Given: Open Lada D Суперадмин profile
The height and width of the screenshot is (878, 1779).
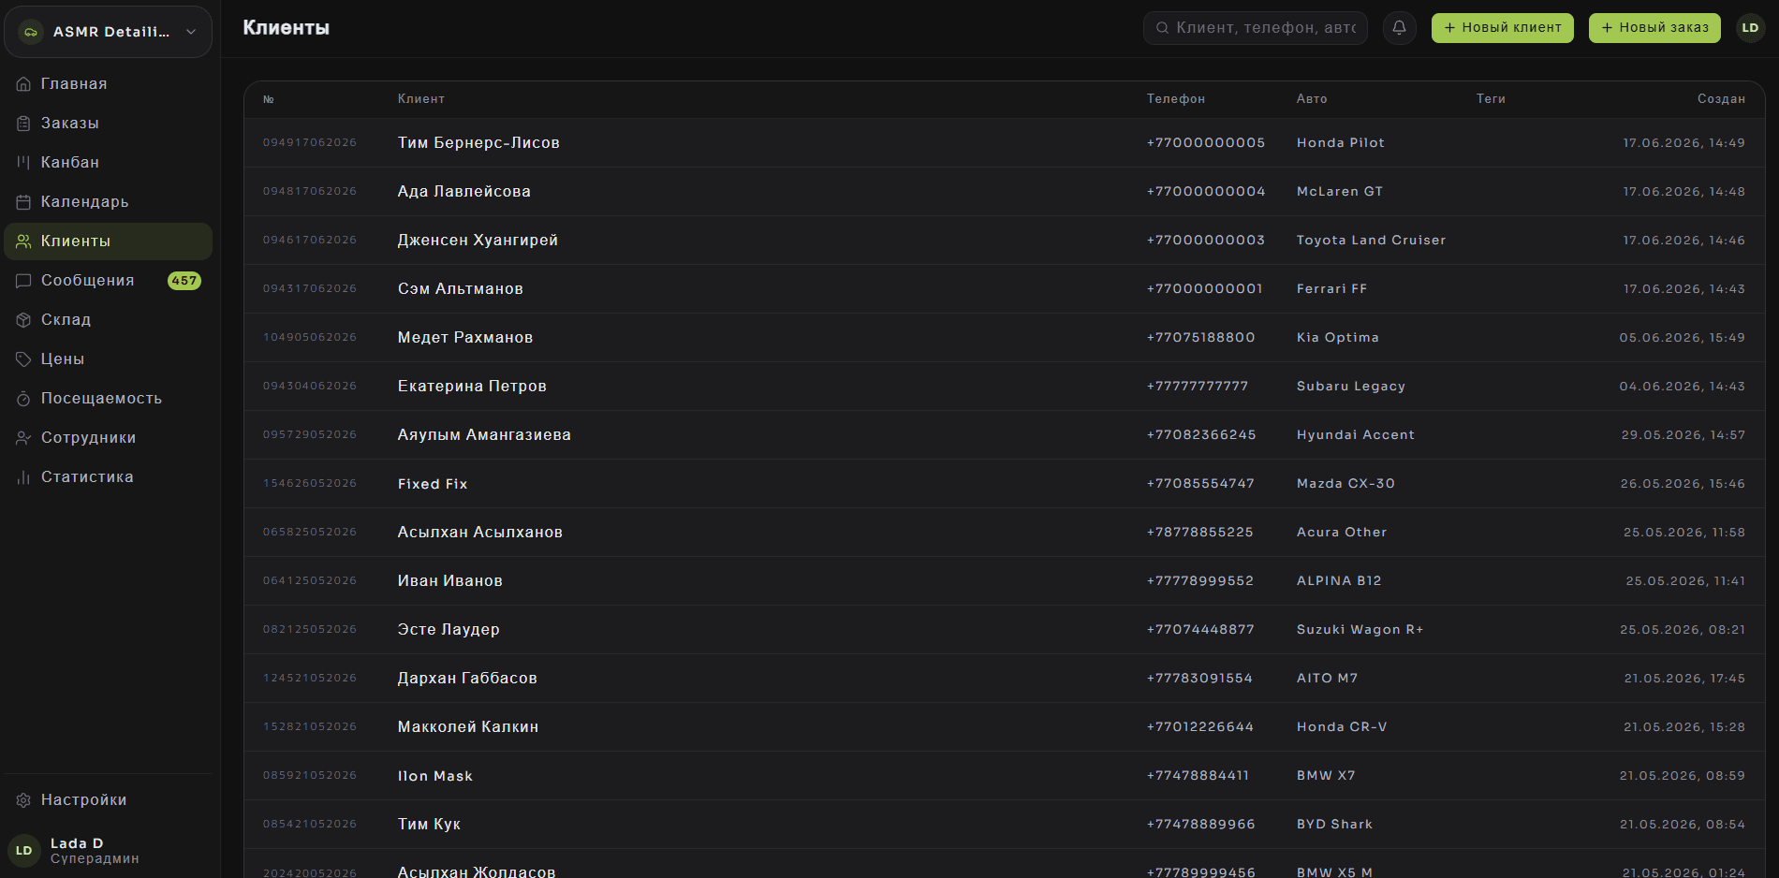Looking at the screenshot, I should pos(109,850).
